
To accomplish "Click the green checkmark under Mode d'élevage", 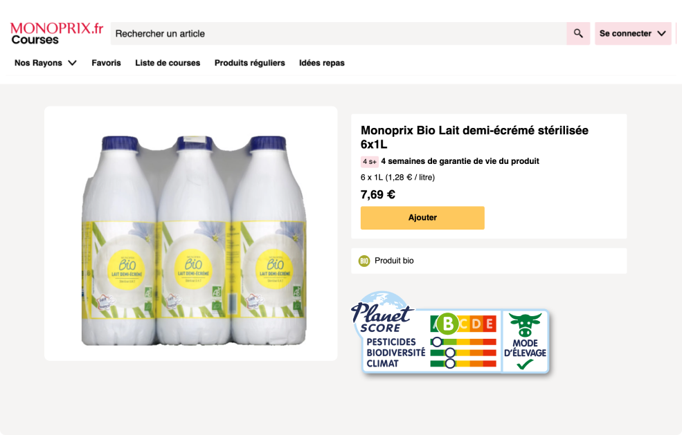I will (525, 364).
